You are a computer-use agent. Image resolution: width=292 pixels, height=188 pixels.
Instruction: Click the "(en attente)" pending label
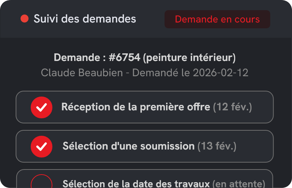point(238,184)
